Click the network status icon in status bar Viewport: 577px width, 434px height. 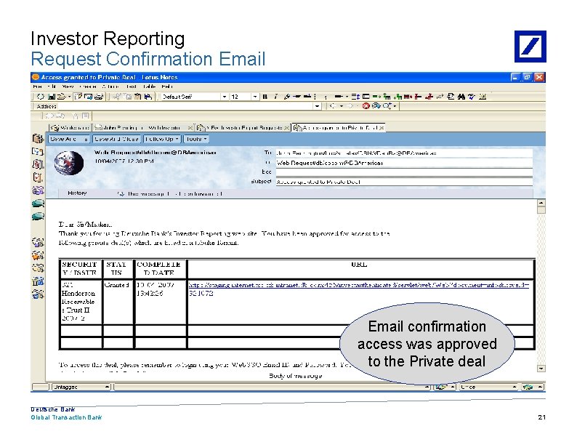(528, 387)
